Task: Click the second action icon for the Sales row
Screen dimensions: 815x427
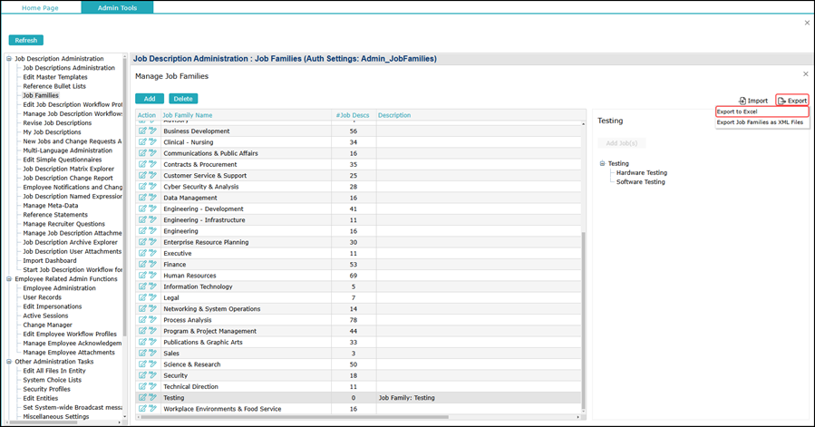Action: [152, 354]
